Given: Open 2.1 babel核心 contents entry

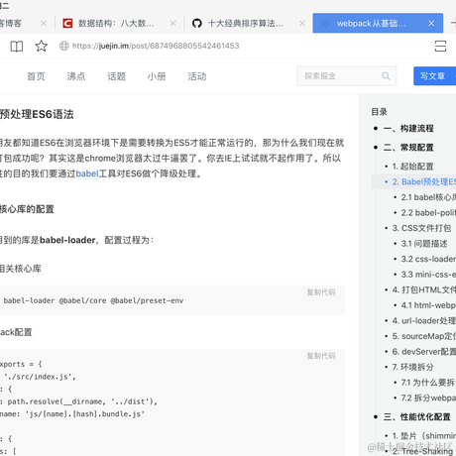Looking at the screenshot, I should tap(428, 197).
